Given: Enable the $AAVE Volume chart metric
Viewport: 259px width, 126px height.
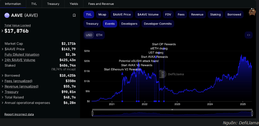Looking at the screenshot, I should click(148, 15).
